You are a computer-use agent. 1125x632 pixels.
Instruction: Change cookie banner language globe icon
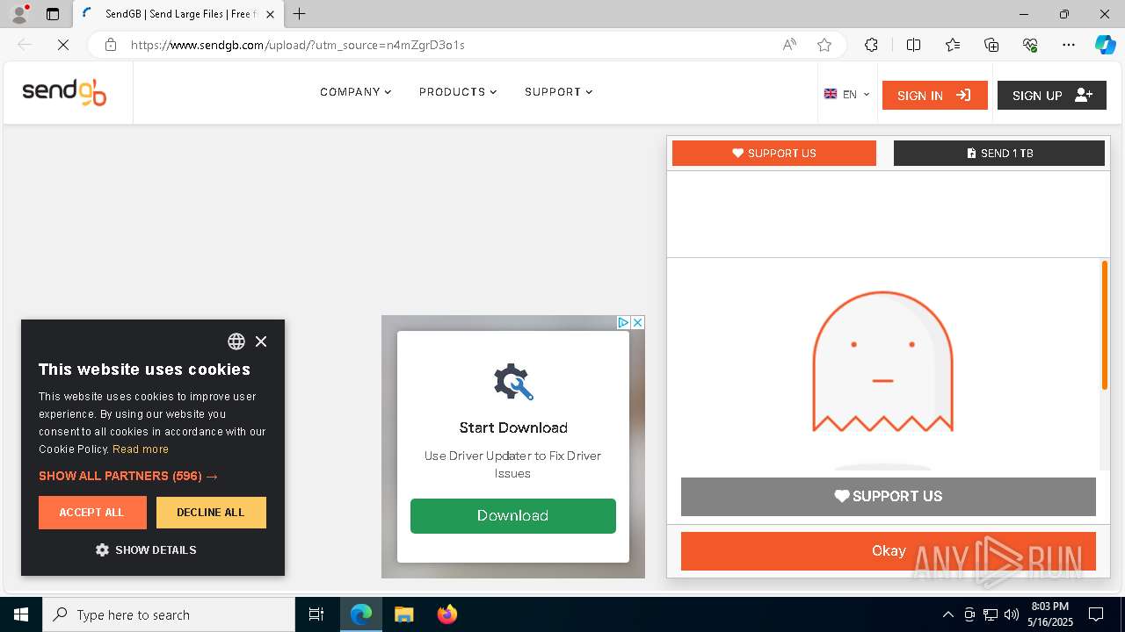(x=236, y=341)
